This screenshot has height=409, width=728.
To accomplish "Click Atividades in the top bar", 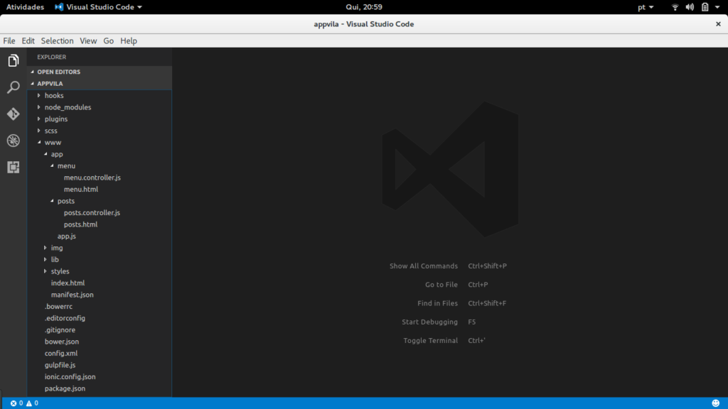I will 25,6.
